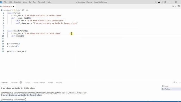Click the Parent class_var assignment on line 2
Image resolution: width=181 pixels, height=102 pixels.
pos(37,16)
